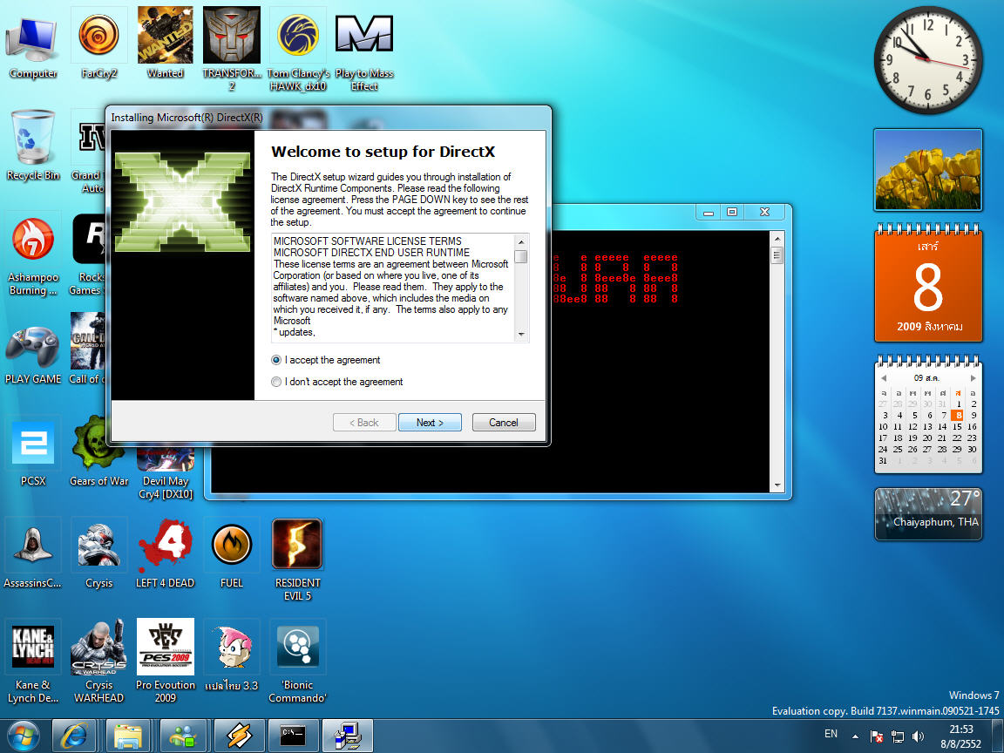Select day 15 in the calendar gadget
1004x753 pixels.
(x=957, y=426)
